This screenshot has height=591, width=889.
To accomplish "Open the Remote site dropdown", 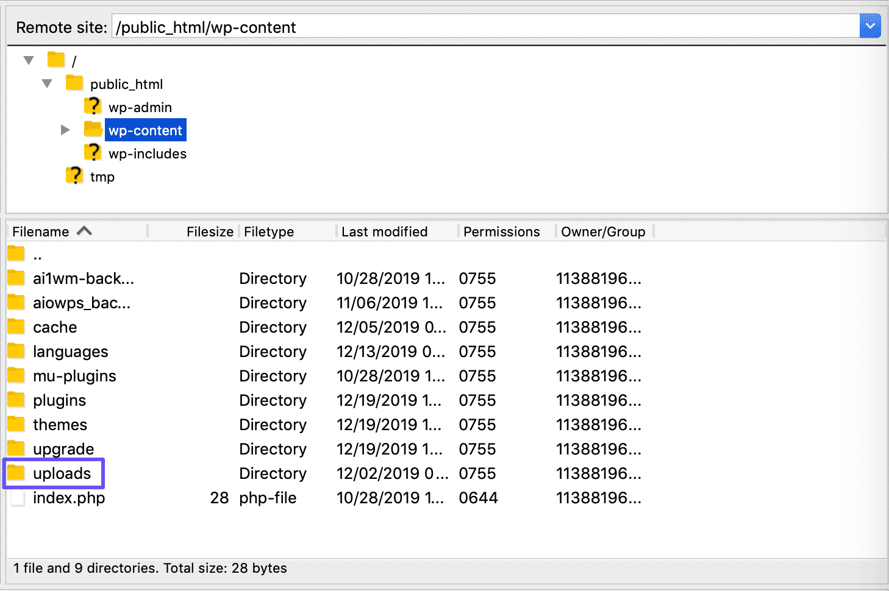I will [x=870, y=26].
